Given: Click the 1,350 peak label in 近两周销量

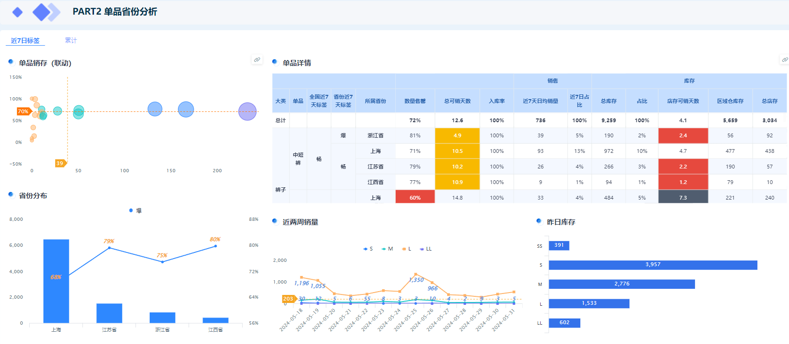Looking at the screenshot, I should click(416, 280).
